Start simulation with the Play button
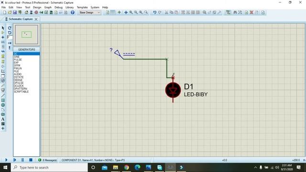This screenshot has width=306, height=172. [x=6, y=160]
